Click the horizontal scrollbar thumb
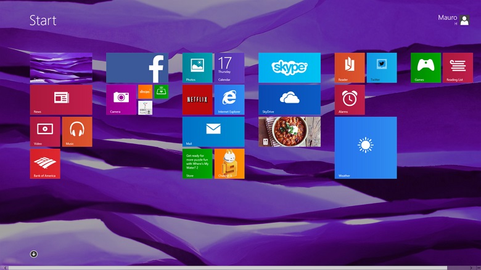Viewport: 481px width, 270px height. tap(228, 268)
